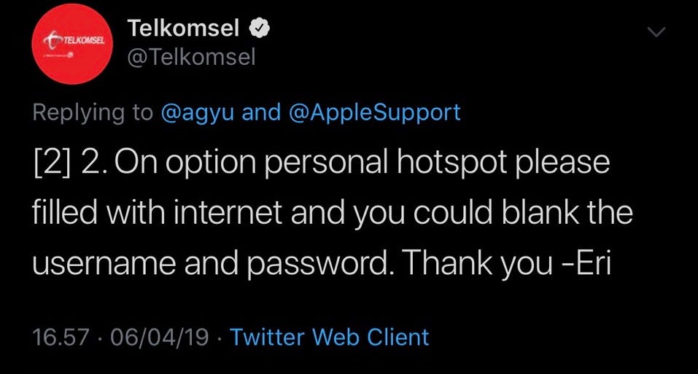Click the blue verified badge next to Telkomsel
The image size is (698, 374).
(x=259, y=28)
